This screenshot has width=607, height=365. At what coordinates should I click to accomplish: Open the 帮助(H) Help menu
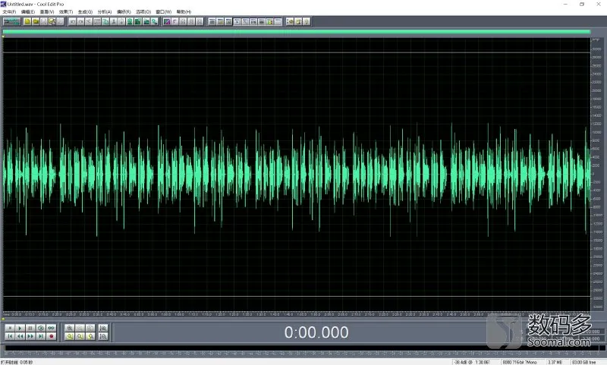184,12
